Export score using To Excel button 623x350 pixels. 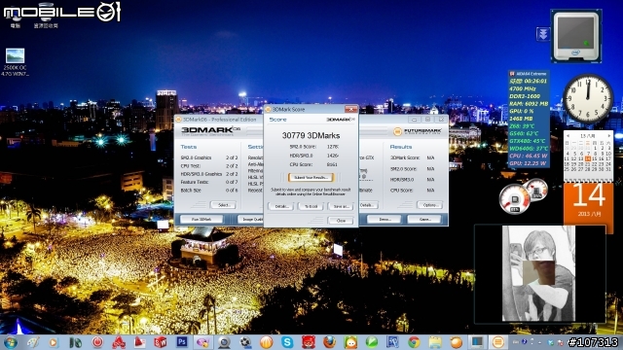click(x=311, y=206)
